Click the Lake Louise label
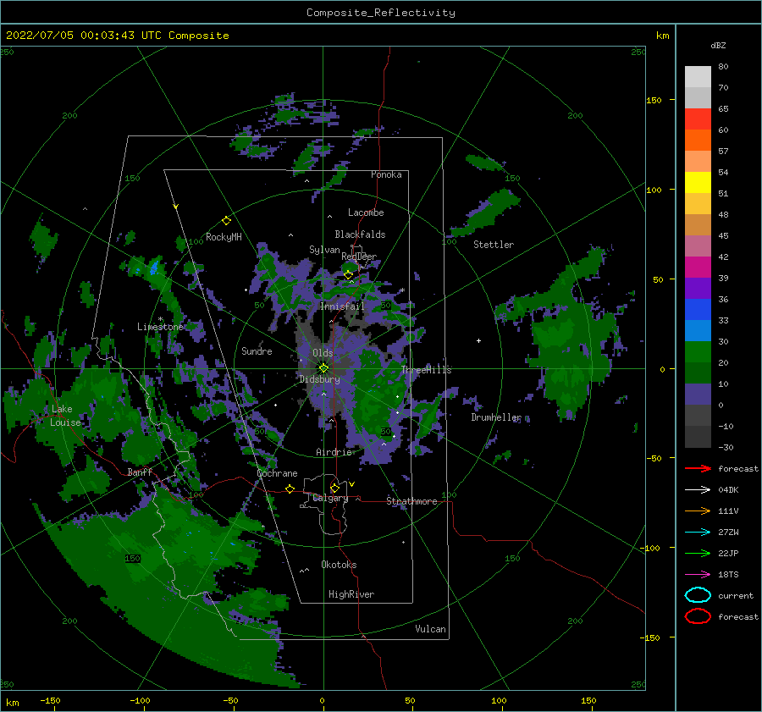 click(x=65, y=416)
